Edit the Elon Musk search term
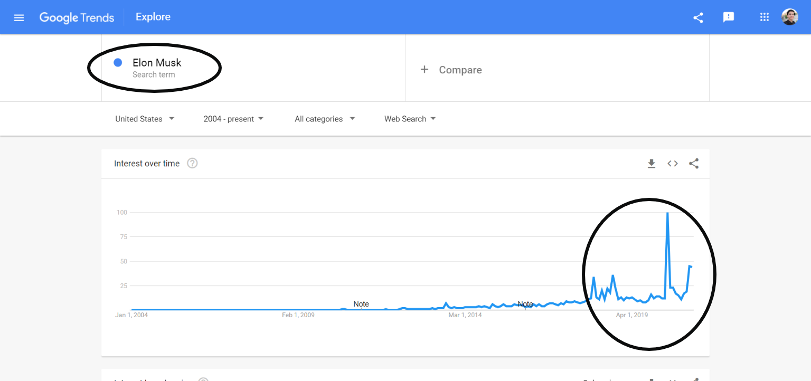Screen dimensions: 811x381 pos(157,63)
